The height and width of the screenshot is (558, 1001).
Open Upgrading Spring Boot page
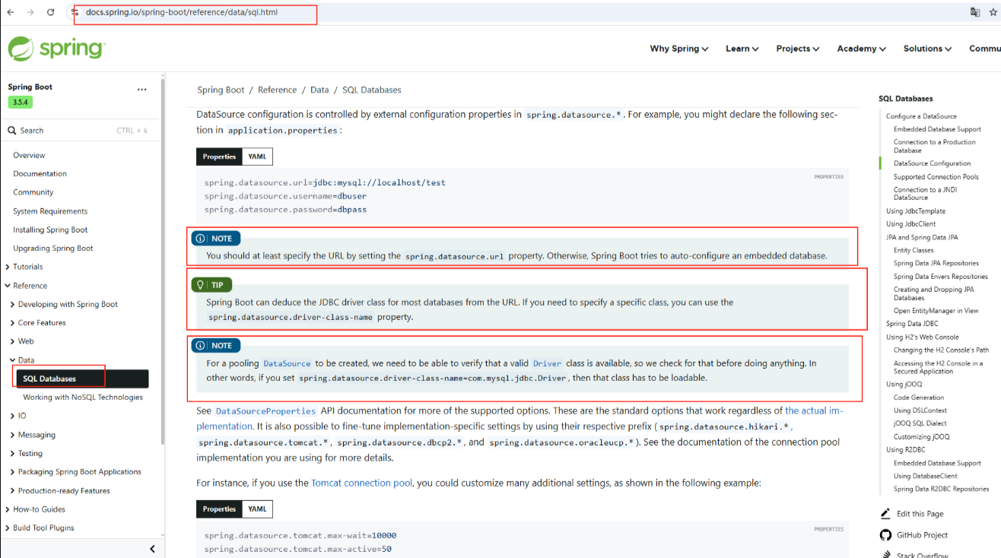(53, 249)
